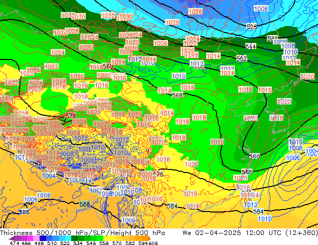Viewport: 318px width, 245px height.
Task: Click the dark blue legend swatch above 498
Action: (x=43, y=238)
